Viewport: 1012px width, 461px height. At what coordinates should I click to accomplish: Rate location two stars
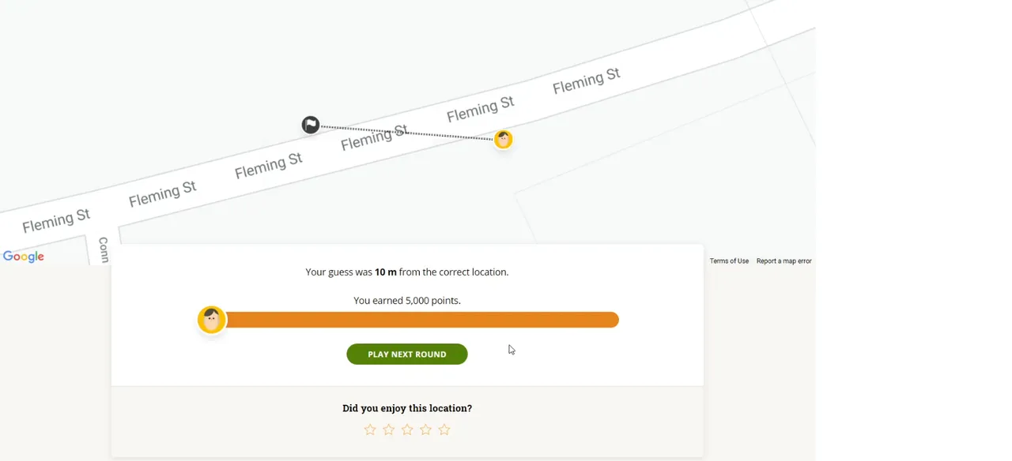388,429
